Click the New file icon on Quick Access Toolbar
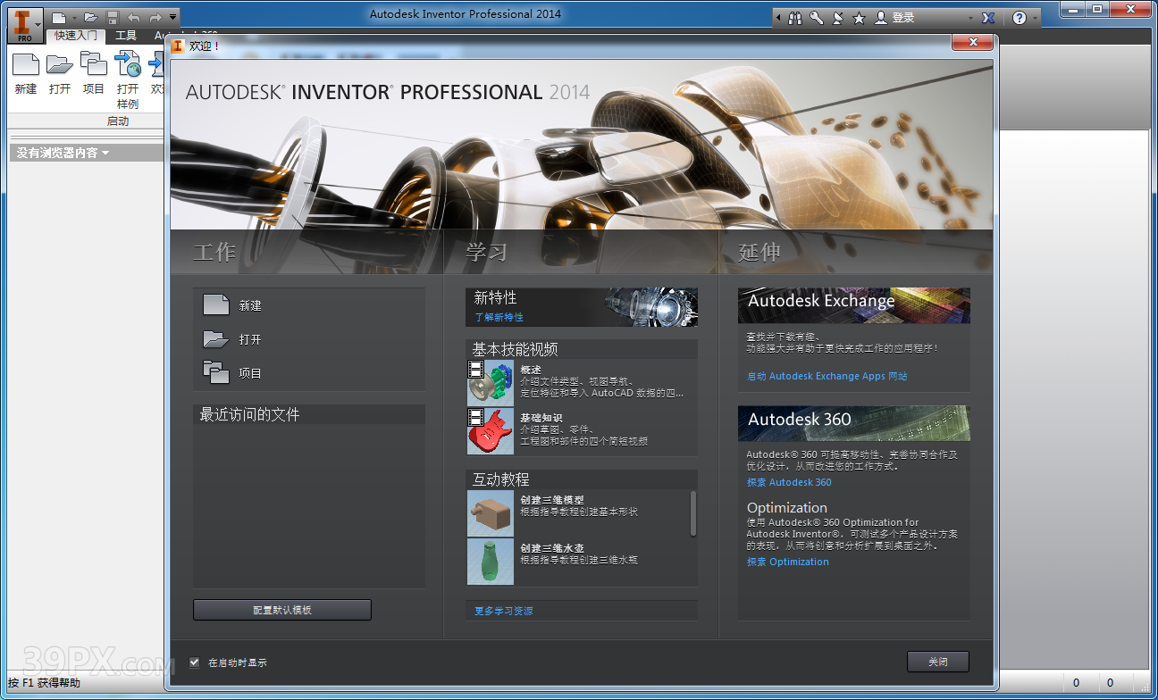This screenshot has height=700, width=1158. coord(59,17)
